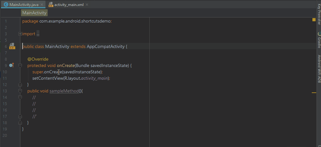
Task: Collapse the sampleMethod fold marker
Action: click(x=20, y=91)
